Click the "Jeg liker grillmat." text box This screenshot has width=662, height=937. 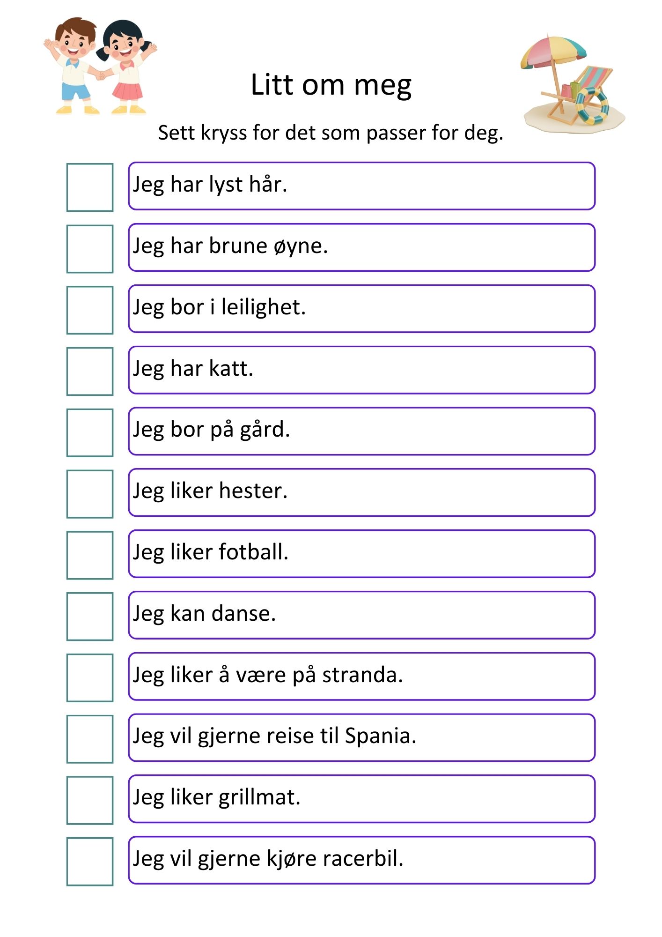(x=362, y=799)
